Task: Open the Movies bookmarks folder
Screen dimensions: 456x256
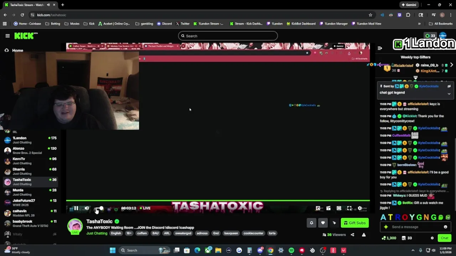Action: (x=71, y=24)
